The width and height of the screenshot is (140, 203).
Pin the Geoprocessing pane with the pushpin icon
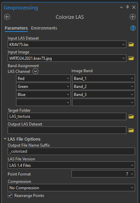tap(127, 7)
